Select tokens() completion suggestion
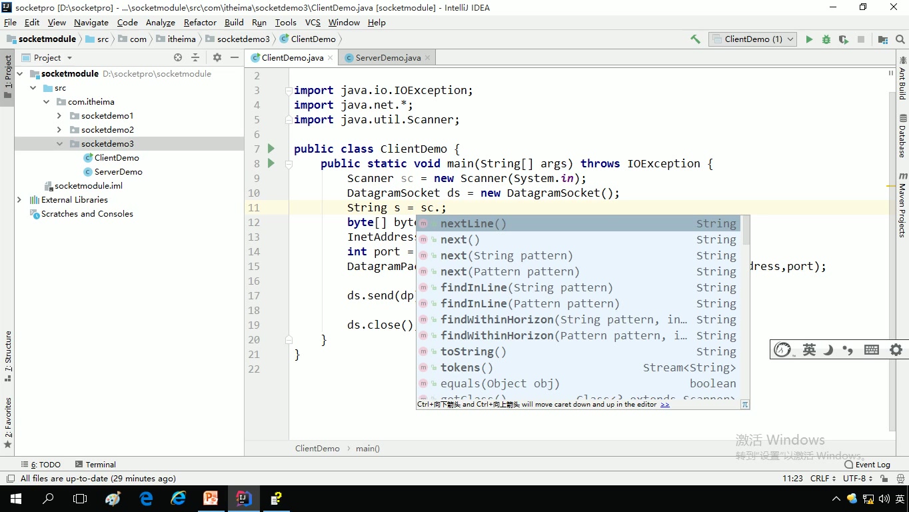The height and width of the screenshot is (512, 909). point(579,367)
